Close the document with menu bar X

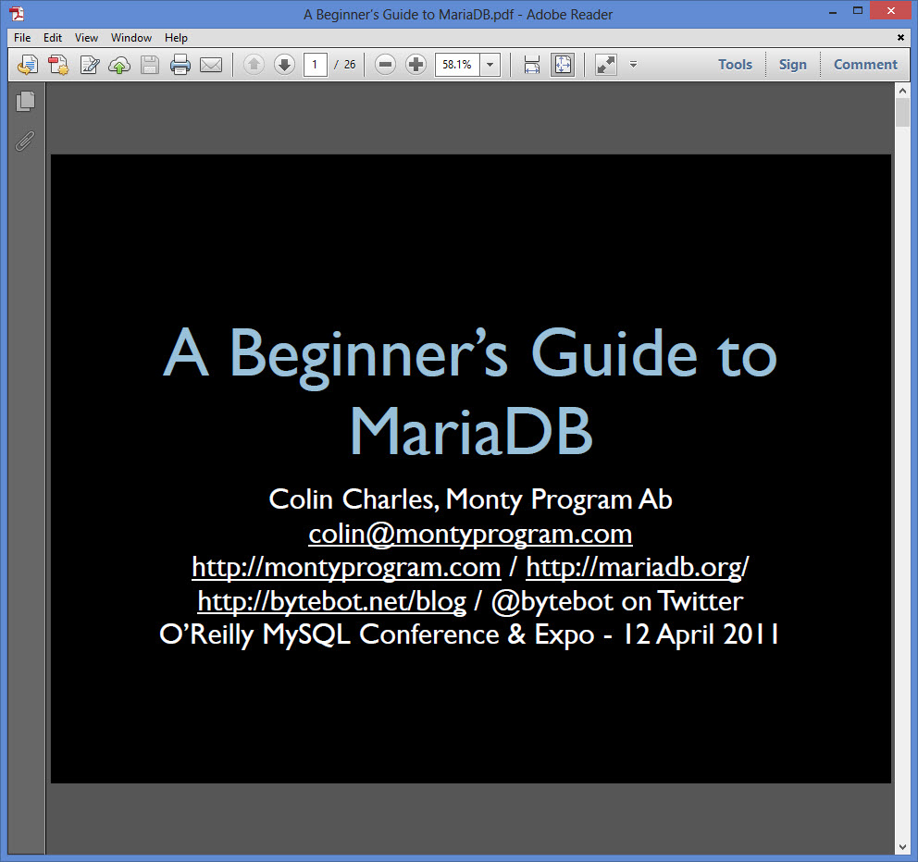pos(901,37)
